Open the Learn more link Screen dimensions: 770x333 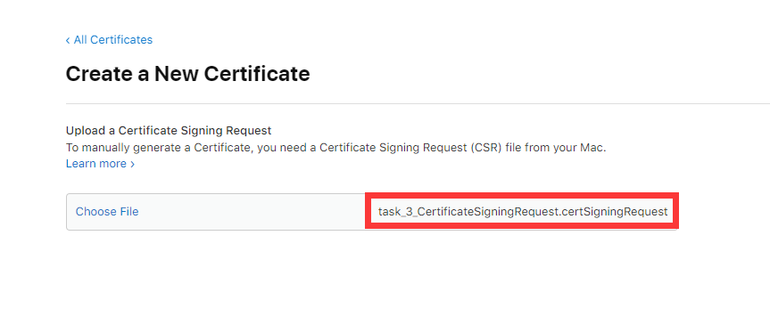(x=96, y=164)
